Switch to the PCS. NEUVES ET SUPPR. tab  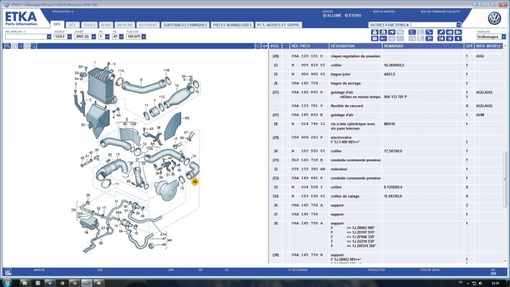[279, 25]
